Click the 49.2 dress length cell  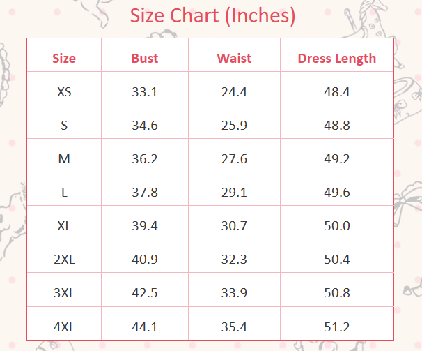(336, 159)
